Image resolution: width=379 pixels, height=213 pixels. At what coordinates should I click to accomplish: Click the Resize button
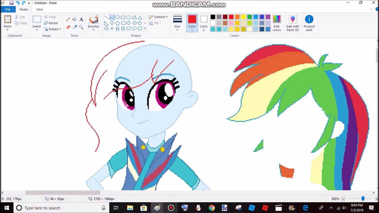pos(51,23)
